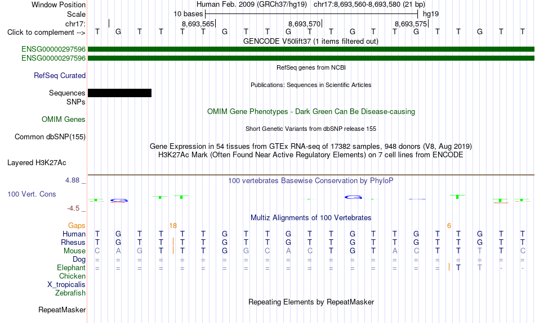
Task: Open the RefSeq Curated track label
Action: [59, 76]
